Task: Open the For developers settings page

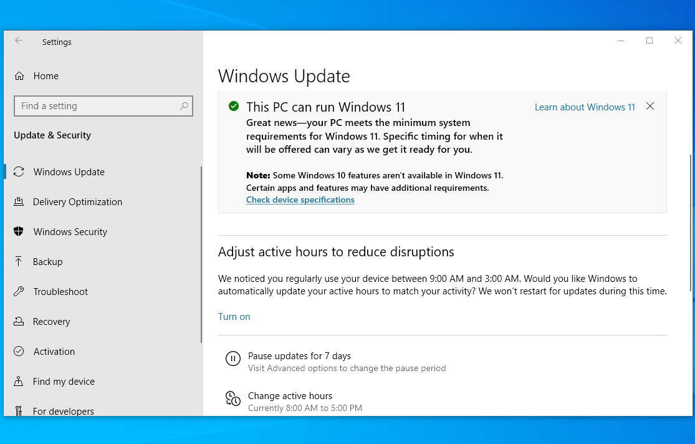Action: coord(63,411)
